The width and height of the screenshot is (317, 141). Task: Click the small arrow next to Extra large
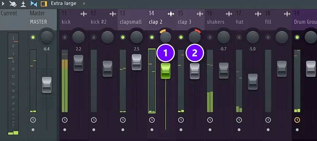[x=84, y=4]
